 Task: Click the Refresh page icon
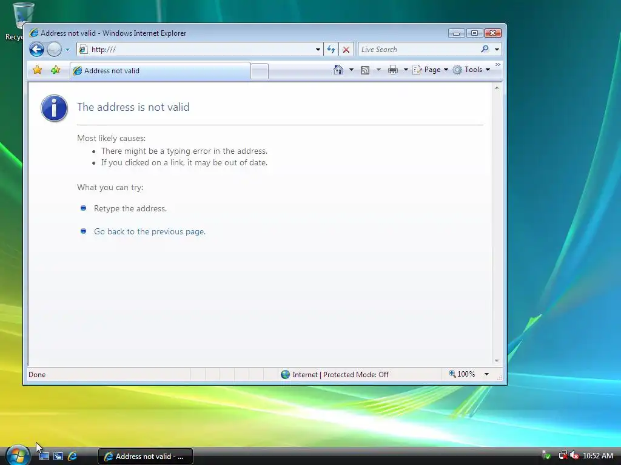331,50
